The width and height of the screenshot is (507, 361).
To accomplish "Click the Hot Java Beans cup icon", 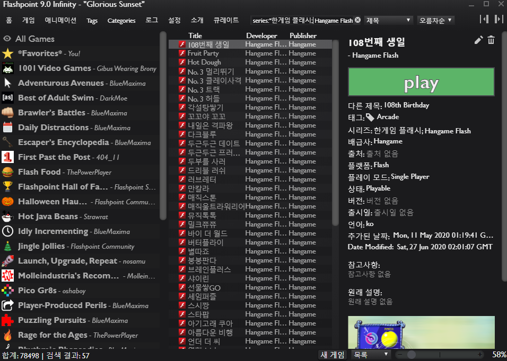I will (x=8, y=216).
